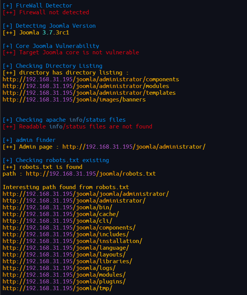Open the joomla/robots.txt path URL
Viewport: 247px width, 295px height.
click(91, 174)
